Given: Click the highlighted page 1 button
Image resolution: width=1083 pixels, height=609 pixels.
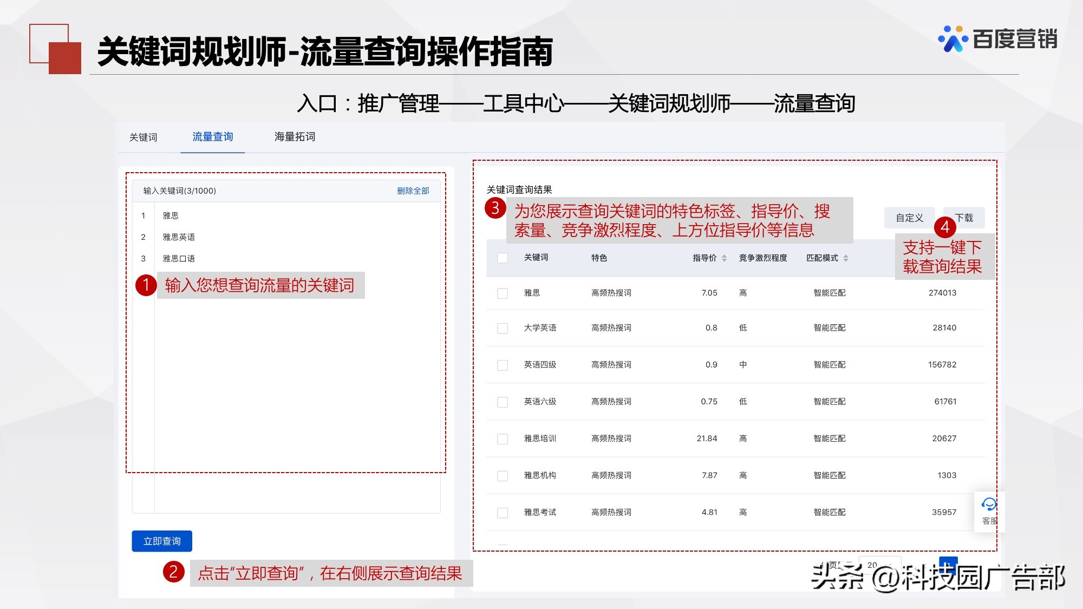Looking at the screenshot, I should [948, 566].
